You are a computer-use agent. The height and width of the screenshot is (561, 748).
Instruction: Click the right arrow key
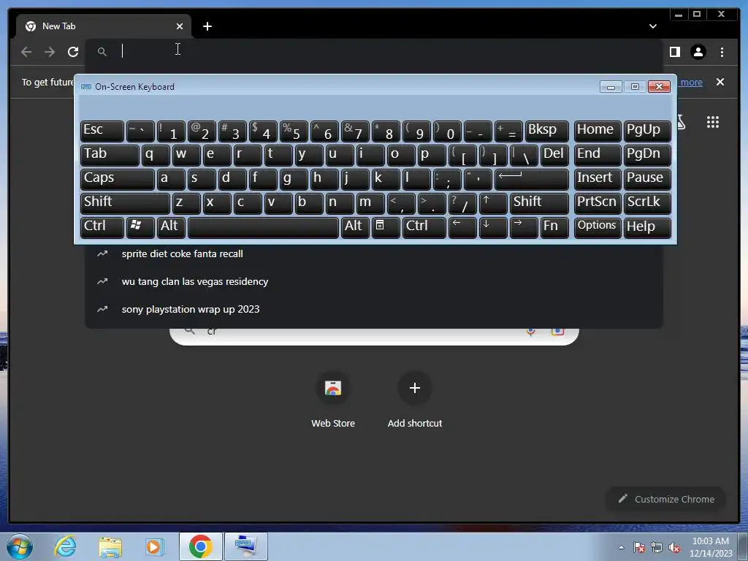point(523,228)
